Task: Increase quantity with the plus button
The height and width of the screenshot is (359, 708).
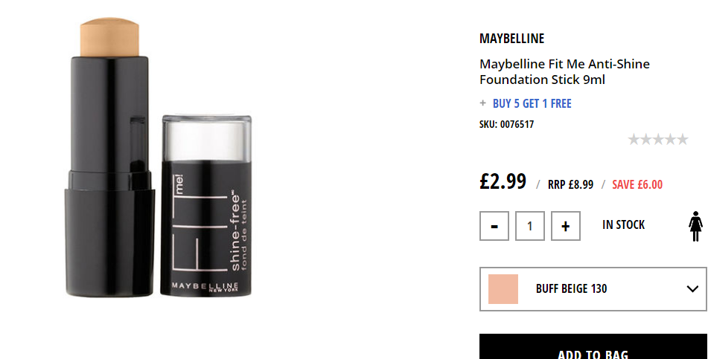Action: [x=565, y=226]
